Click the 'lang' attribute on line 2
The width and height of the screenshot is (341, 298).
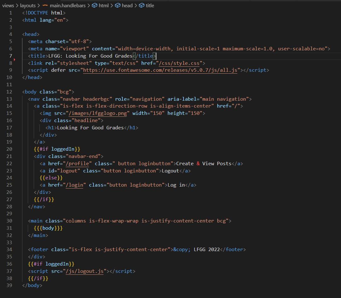45,20
